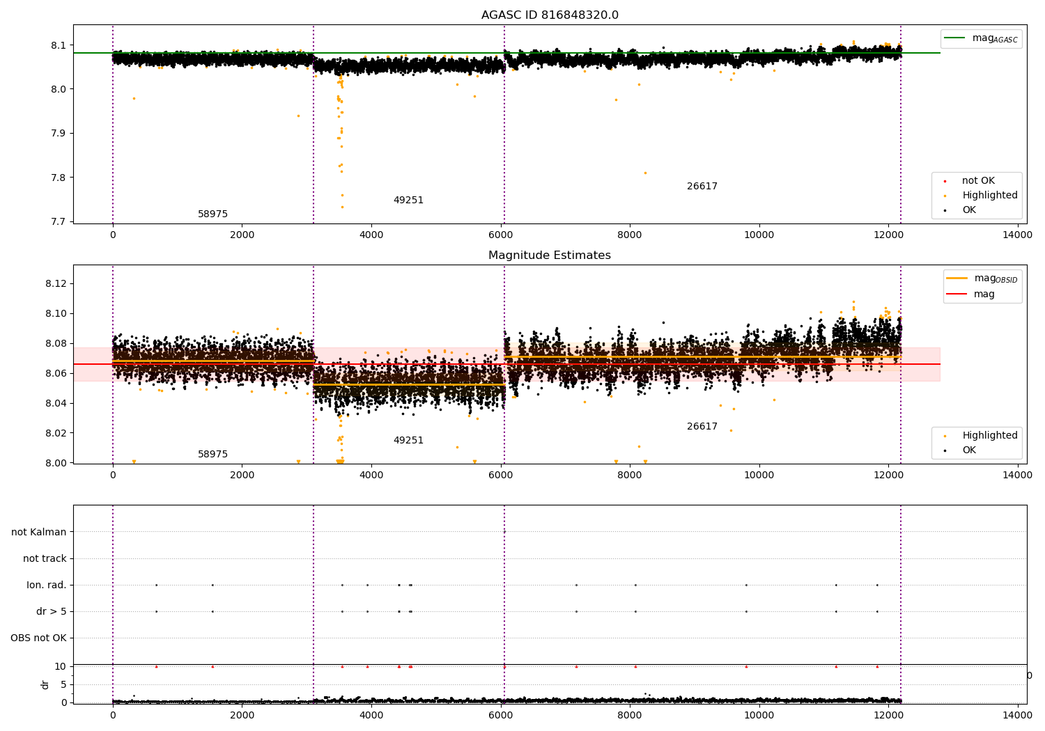Viewport: 1045px width, 731px height.
Task: Click x-tick "12000" under bottom dr panel
Action: (888, 714)
